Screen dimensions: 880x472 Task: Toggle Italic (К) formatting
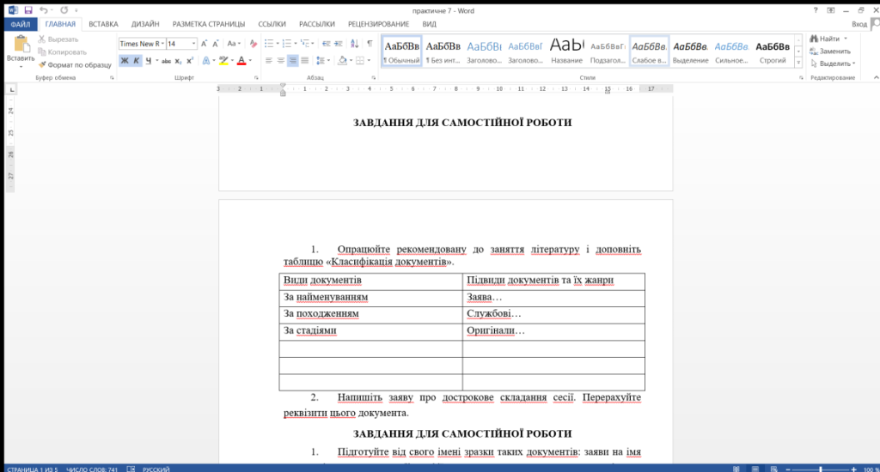[x=136, y=61]
